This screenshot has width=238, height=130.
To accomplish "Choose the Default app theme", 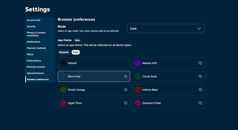I will point(94,63).
